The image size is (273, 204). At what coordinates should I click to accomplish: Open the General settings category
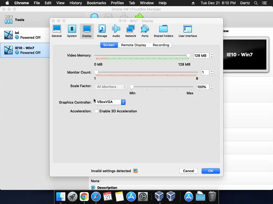pos(57,31)
